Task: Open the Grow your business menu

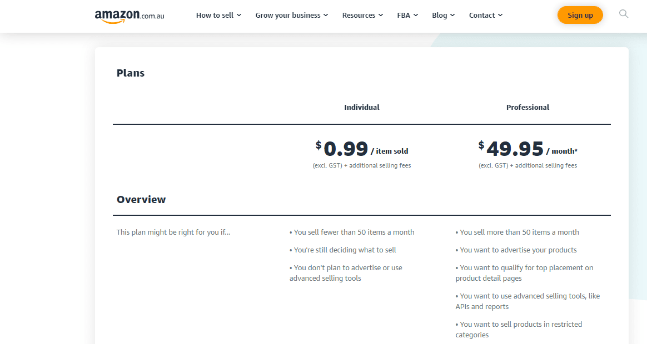Action: pyautogui.click(x=326, y=15)
